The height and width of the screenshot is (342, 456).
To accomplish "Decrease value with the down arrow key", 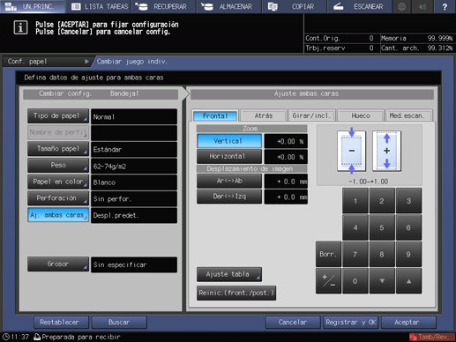I will point(382,281).
